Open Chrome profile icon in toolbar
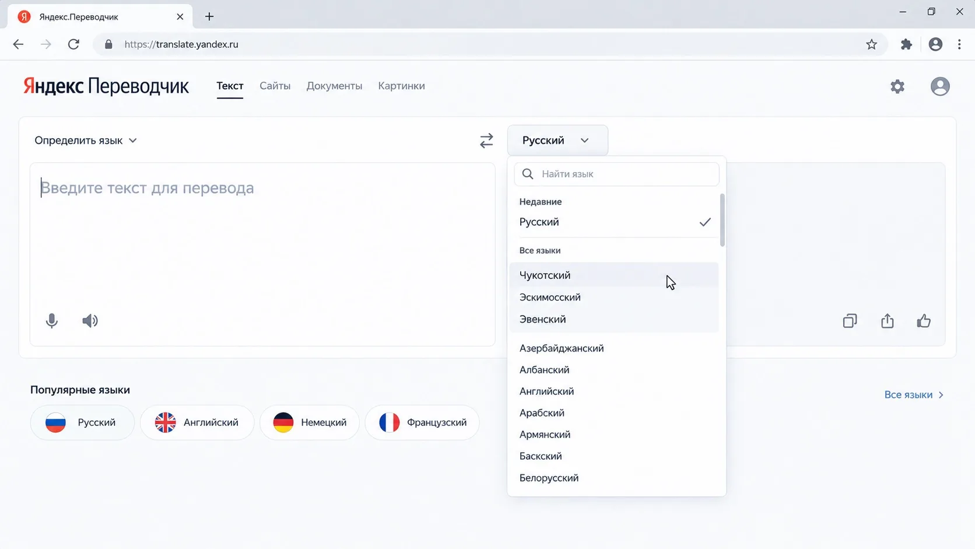This screenshot has height=549, width=975. tap(935, 44)
